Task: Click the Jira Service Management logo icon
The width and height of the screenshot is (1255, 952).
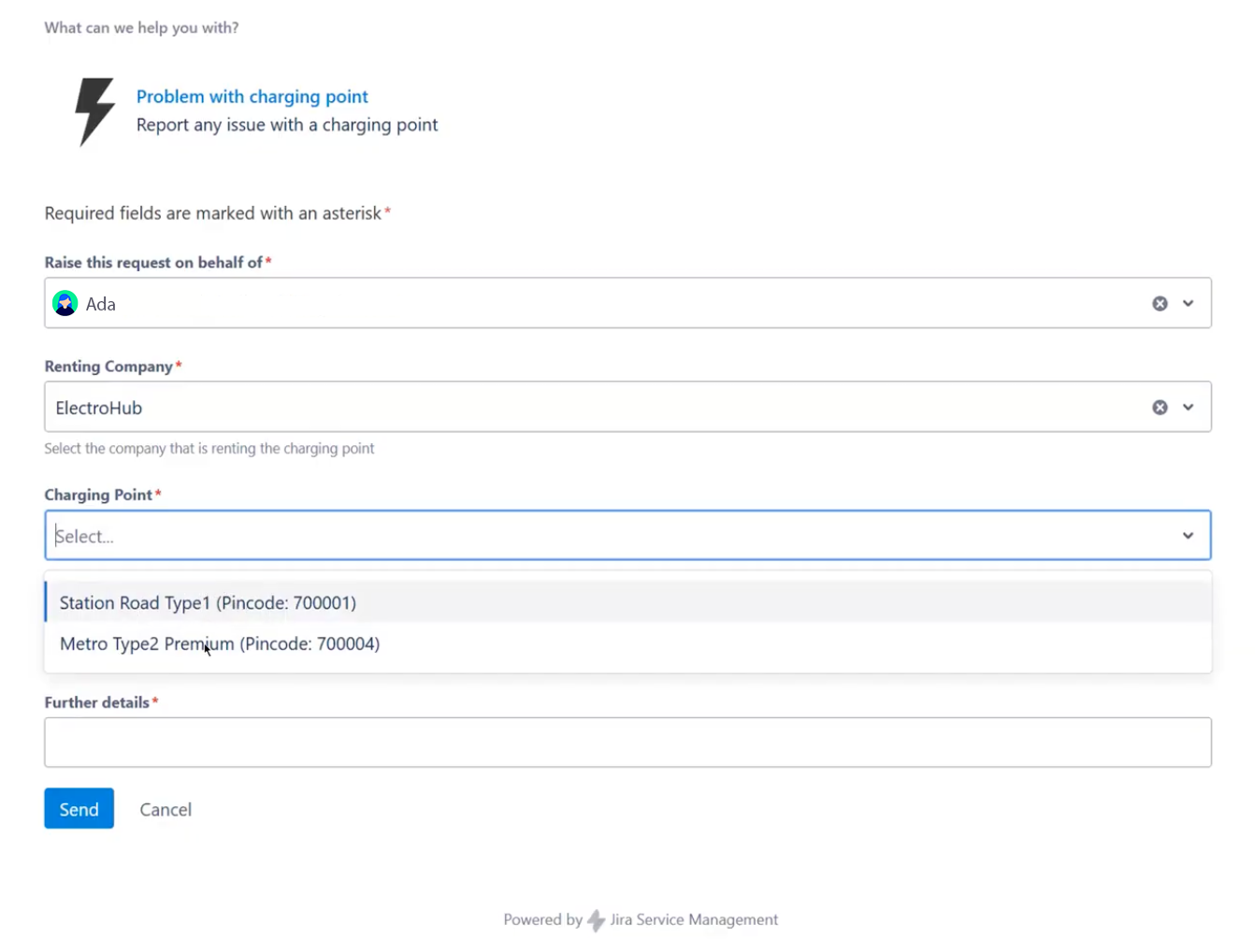Action: (596, 919)
